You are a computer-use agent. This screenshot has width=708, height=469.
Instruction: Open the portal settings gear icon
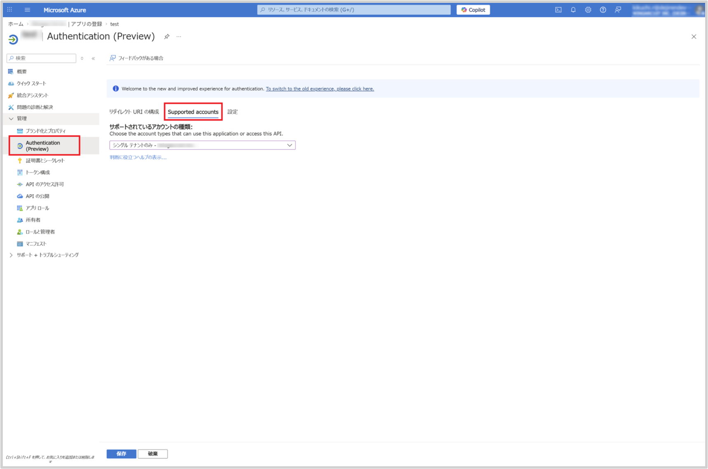(588, 10)
